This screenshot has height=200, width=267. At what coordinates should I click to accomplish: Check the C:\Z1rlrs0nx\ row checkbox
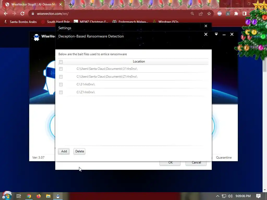(61, 92)
